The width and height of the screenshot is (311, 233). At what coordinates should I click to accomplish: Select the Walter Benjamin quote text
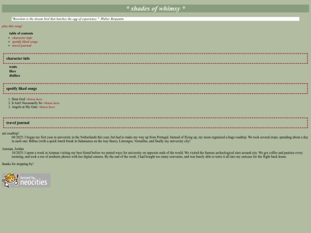click(68, 19)
